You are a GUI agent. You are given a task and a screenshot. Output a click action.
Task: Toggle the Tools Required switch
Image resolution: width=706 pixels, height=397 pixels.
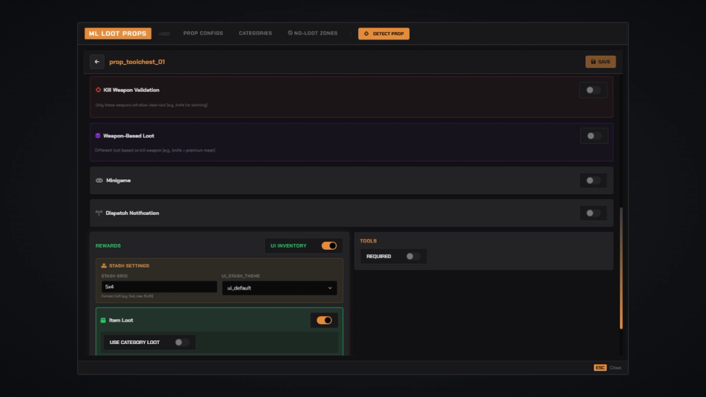pos(413,256)
